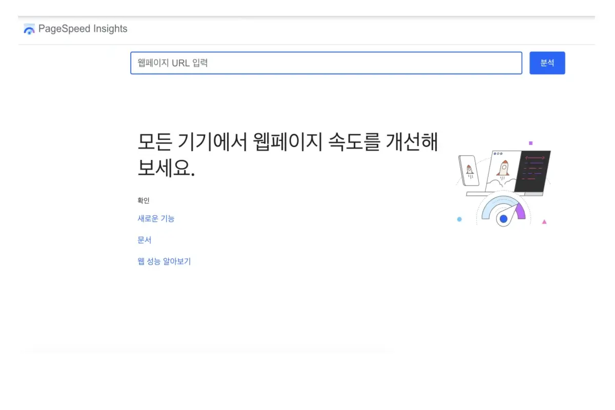Select the rocket icon in the hero illustration

point(505,168)
